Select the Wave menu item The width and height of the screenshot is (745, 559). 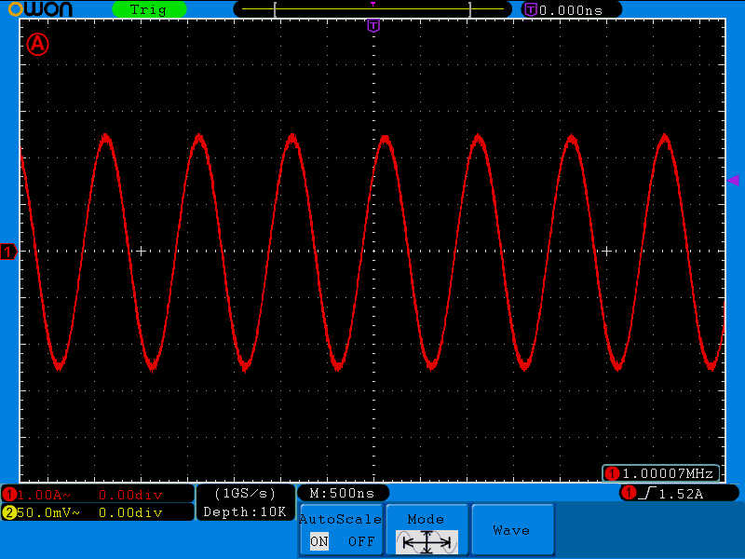click(511, 530)
